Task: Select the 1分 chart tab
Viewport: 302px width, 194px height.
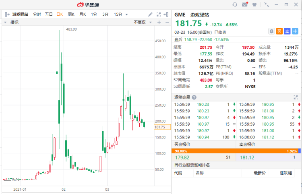Action: point(94,14)
